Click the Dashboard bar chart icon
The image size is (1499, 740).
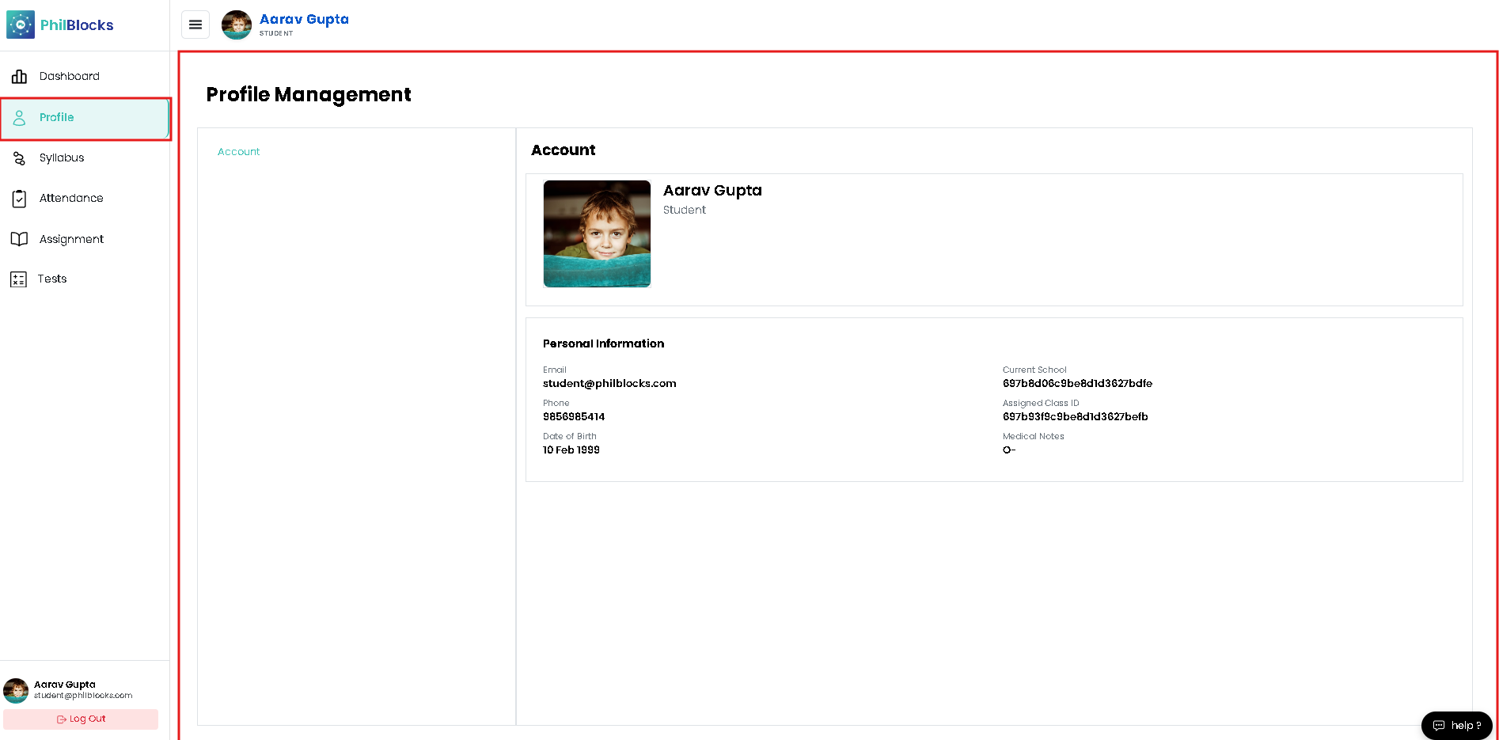(x=19, y=77)
